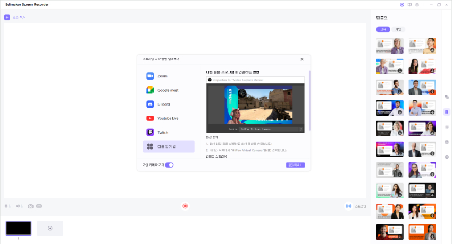Image resolution: width=452 pixels, height=244 pixels.
Task: Select the Zoom app icon in dialog
Action: click(150, 76)
